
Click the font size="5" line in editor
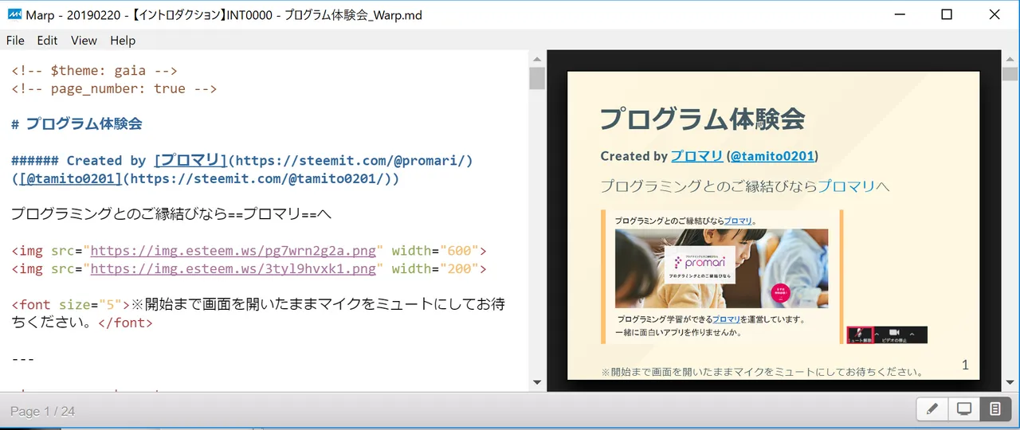coord(258,313)
